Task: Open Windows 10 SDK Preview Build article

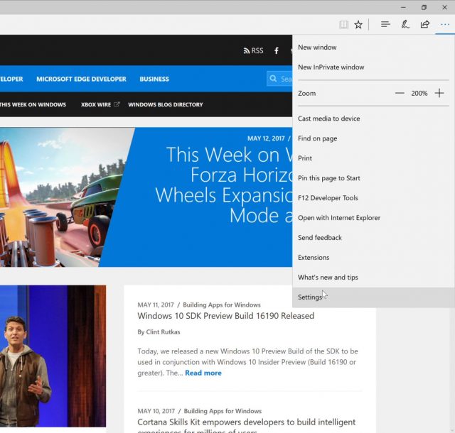Action: (x=226, y=316)
